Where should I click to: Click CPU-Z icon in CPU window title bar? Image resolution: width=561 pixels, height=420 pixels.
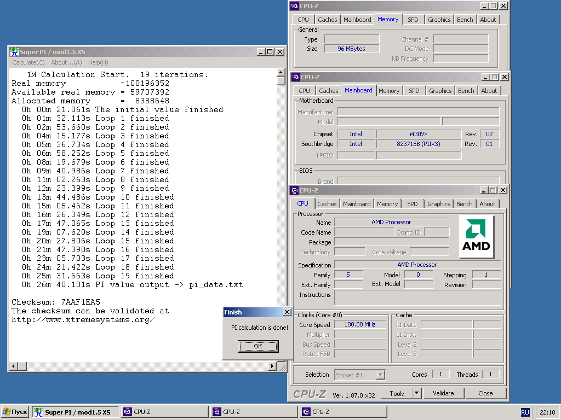click(295, 190)
